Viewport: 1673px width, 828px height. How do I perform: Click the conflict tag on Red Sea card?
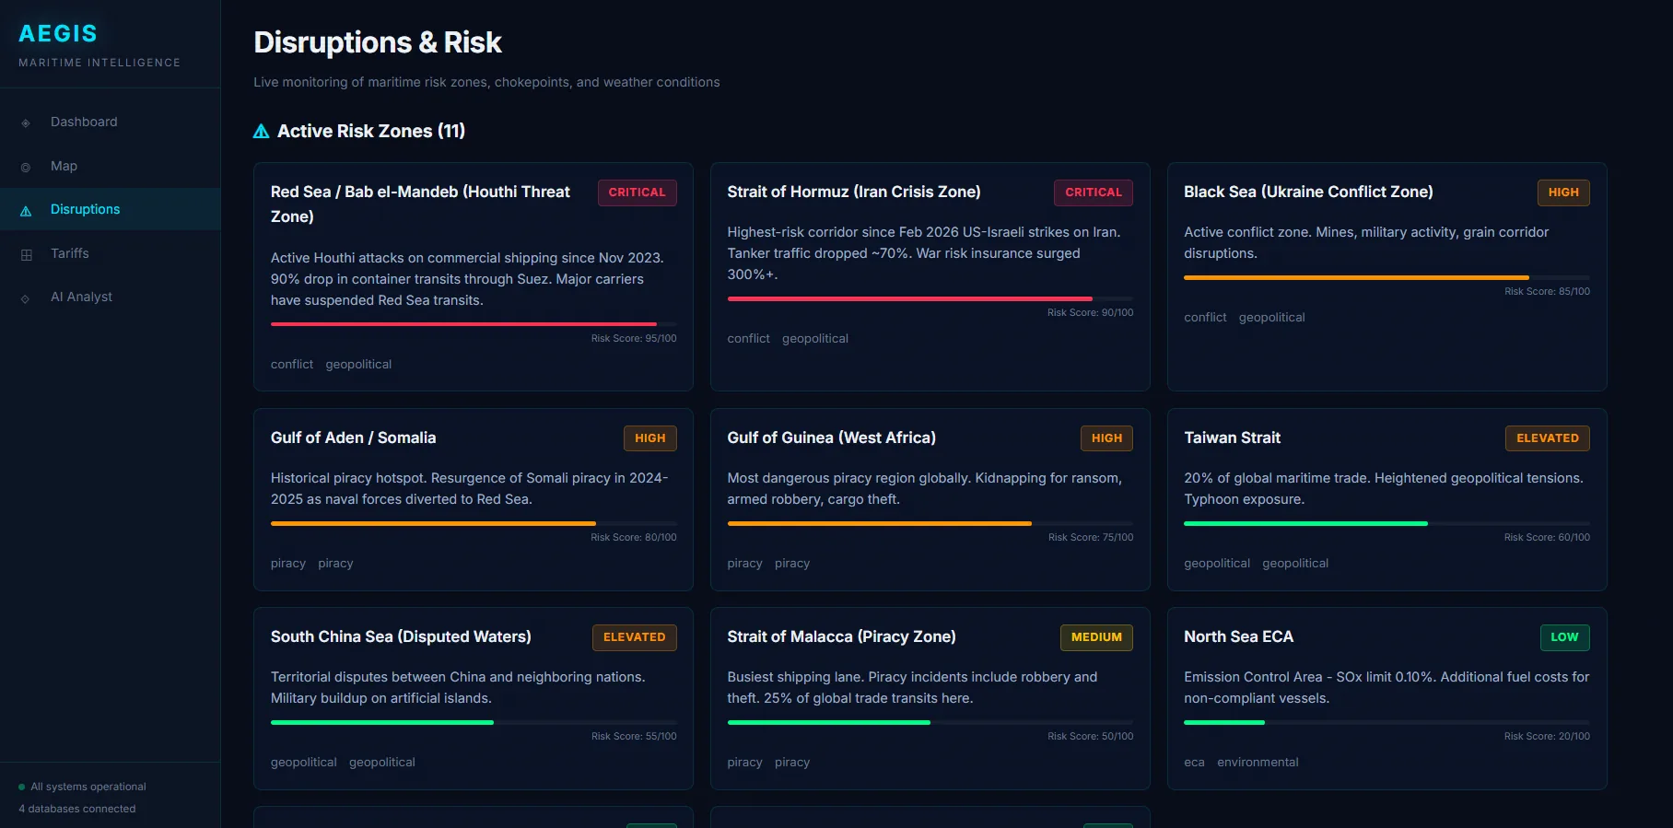(x=292, y=365)
